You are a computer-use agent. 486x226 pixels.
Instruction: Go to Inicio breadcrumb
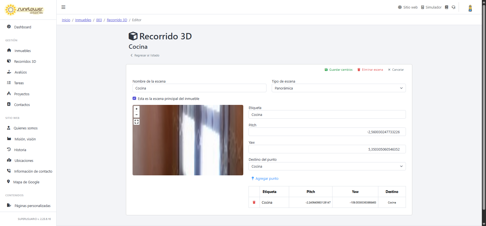pos(66,20)
